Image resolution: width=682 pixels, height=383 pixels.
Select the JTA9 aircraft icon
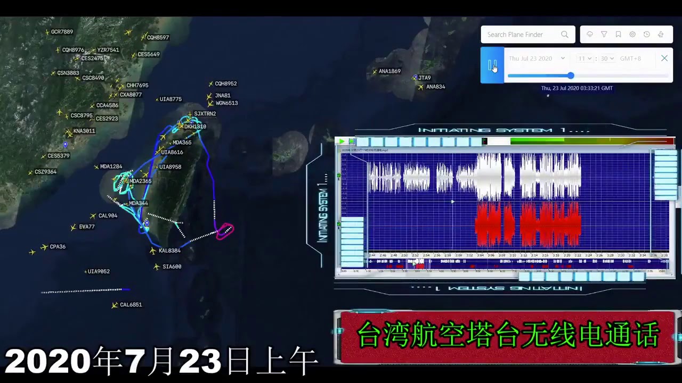click(x=415, y=78)
